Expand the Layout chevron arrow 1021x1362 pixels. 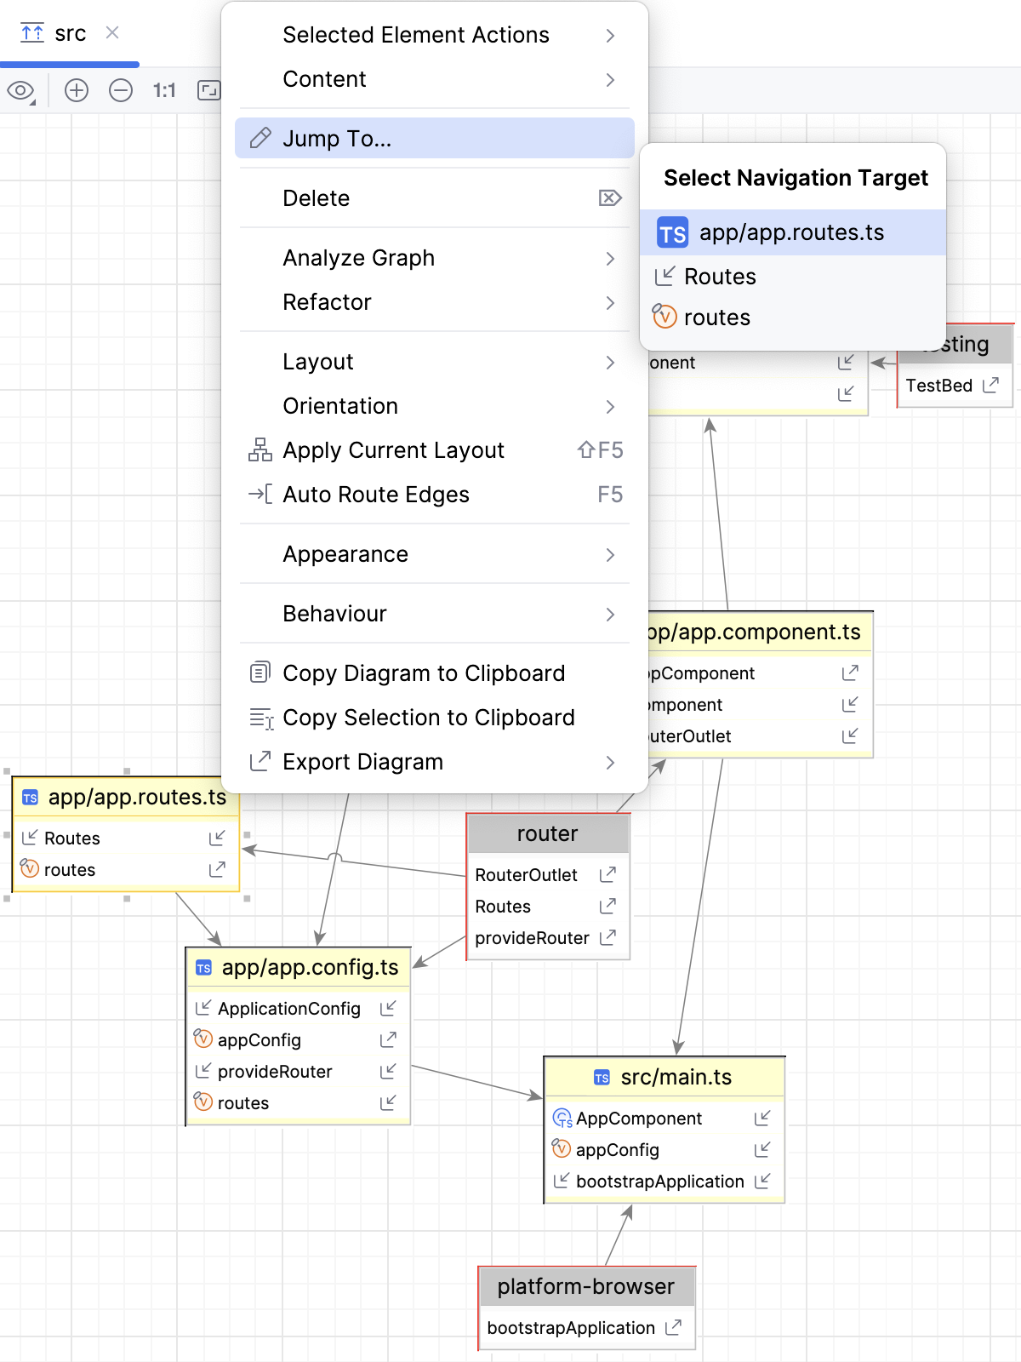coord(610,362)
